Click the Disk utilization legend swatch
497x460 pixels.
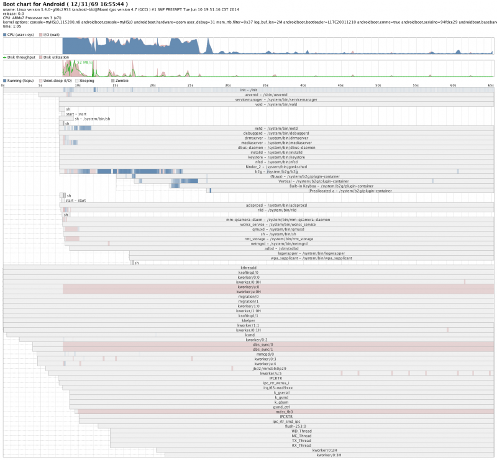(x=40, y=57)
